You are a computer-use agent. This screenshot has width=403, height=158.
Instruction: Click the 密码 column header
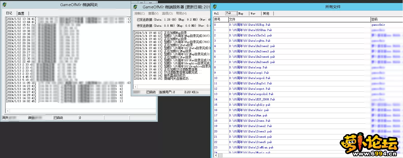pyautogui.click(x=387, y=19)
